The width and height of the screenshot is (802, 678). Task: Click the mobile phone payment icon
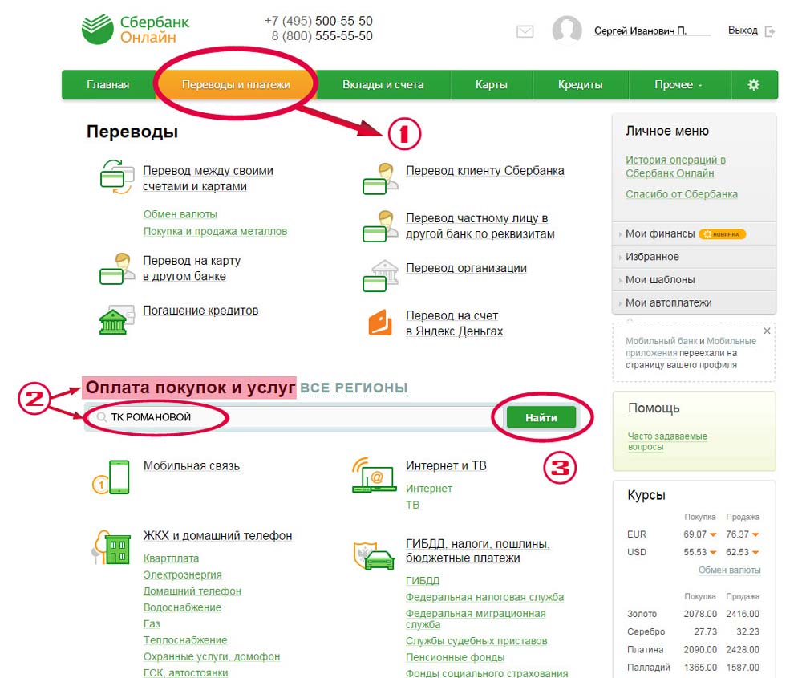tap(111, 477)
